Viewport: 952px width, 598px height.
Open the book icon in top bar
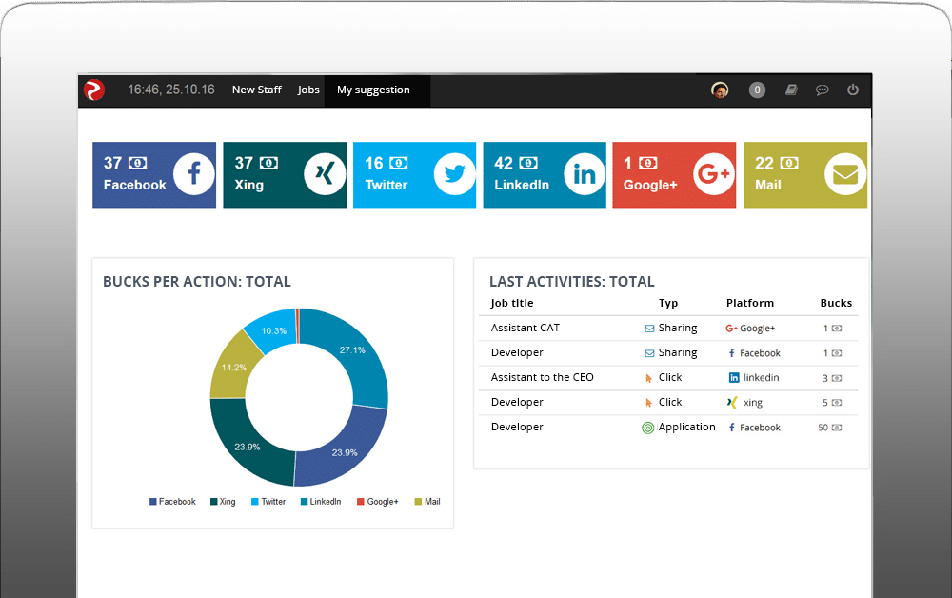tap(791, 90)
